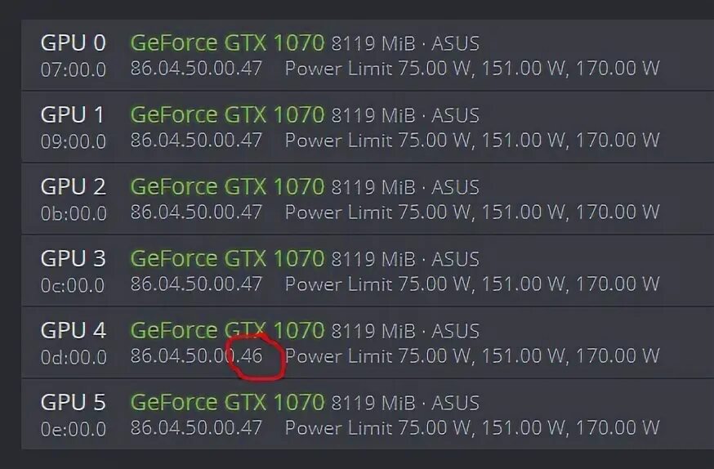
Task: Select the GPU 5 label
Action: [x=74, y=403]
